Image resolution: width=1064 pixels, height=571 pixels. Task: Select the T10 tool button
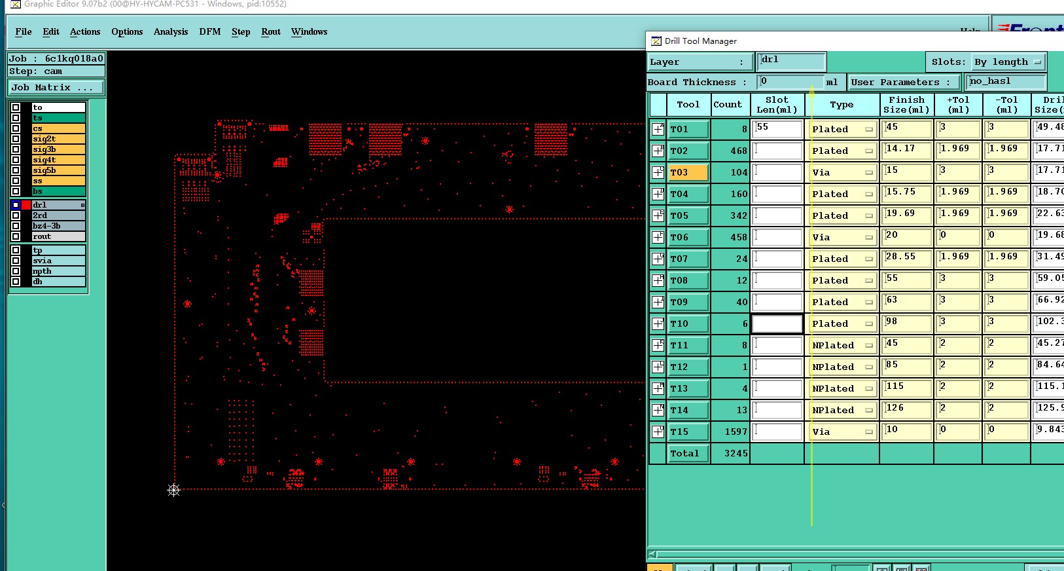[x=688, y=323]
